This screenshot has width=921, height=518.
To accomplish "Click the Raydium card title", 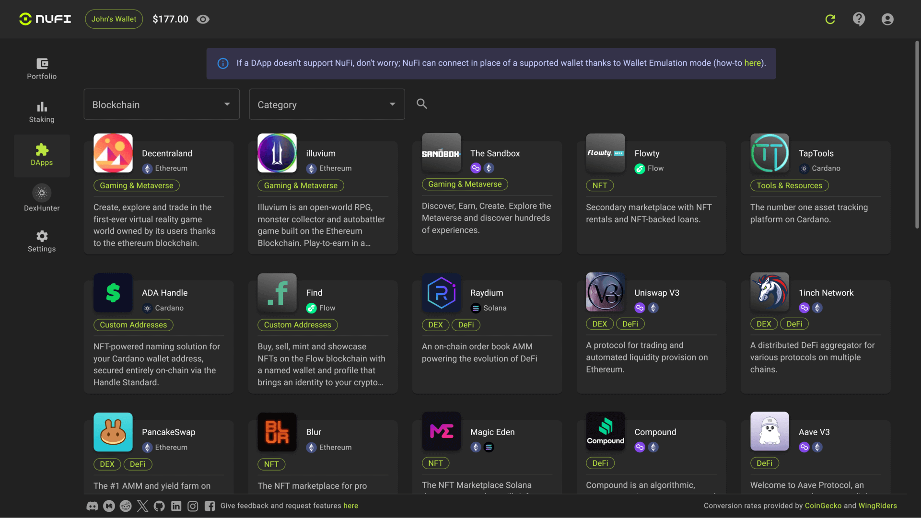I will coord(487,292).
